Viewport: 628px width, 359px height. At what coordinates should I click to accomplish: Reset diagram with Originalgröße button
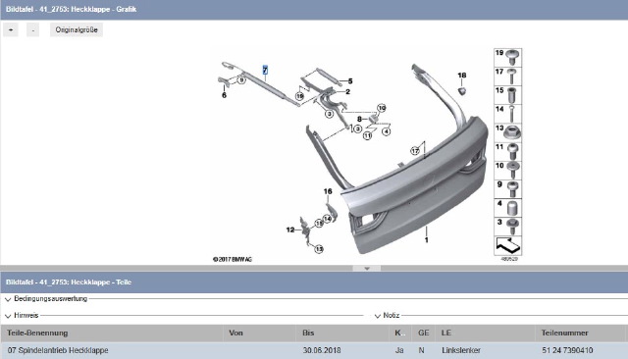(x=77, y=30)
